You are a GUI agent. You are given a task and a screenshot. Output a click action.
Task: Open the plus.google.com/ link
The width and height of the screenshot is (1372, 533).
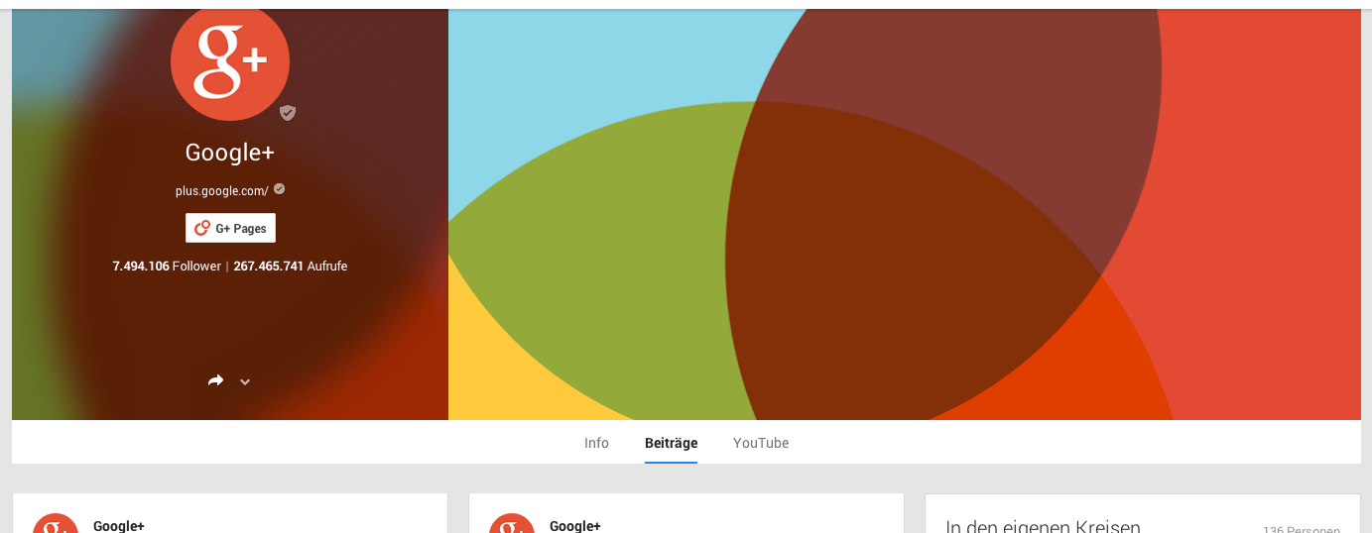tap(222, 191)
